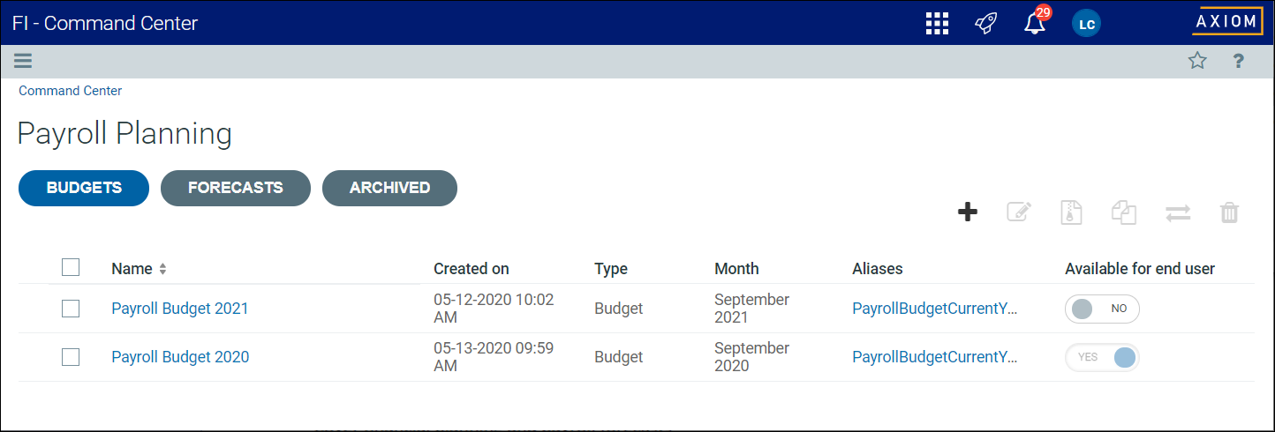This screenshot has width=1275, height=432.
Task: Switch to the Budgets tab
Action: (84, 188)
